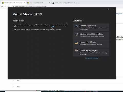Maximize the Visual Studio 2019 start window

tap(108, 9)
